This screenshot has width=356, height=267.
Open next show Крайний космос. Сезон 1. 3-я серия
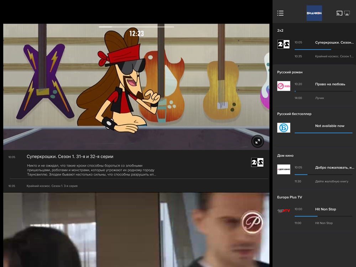(x=52, y=186)
